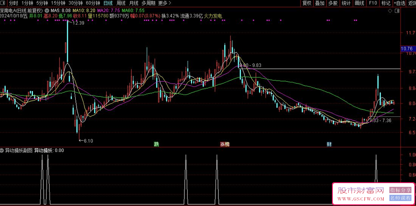Click the MA10: 8.20 indicator label
Screen dimensions: 416x206
click(x=84, y=11)
